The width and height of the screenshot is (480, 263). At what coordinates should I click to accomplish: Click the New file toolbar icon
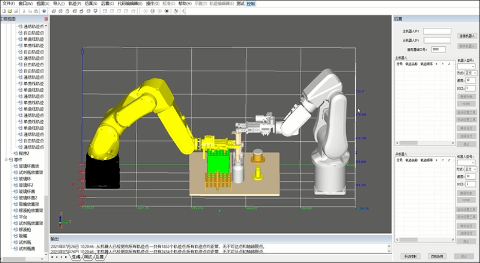point(3,11)
